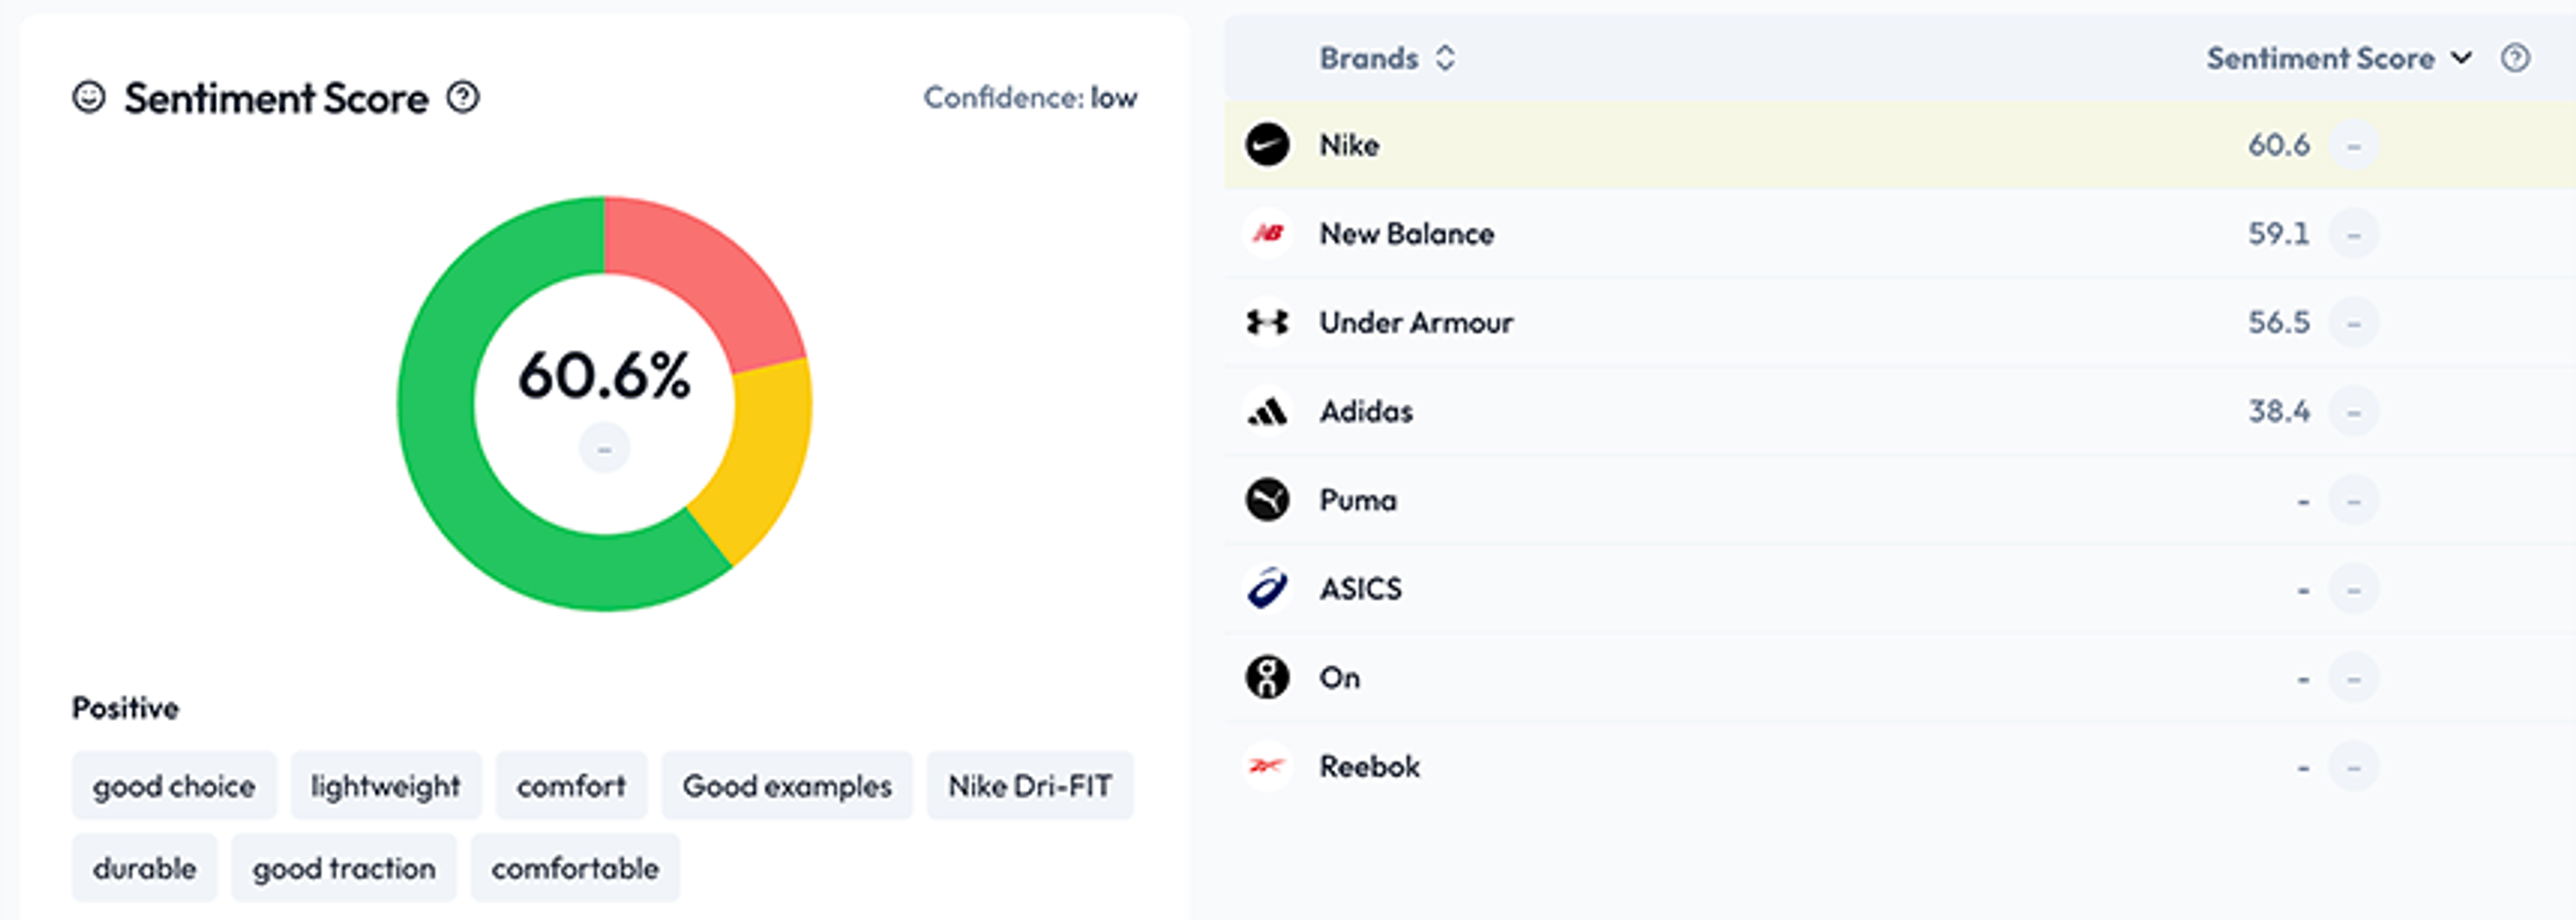
Task: Select the 'Nike Dri-FIT' tag
Action: click(x=1030, y=786)
